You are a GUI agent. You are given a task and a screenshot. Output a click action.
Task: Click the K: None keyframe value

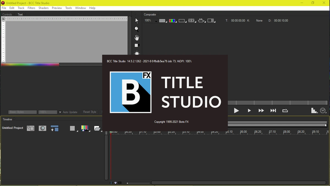(259, 21)
